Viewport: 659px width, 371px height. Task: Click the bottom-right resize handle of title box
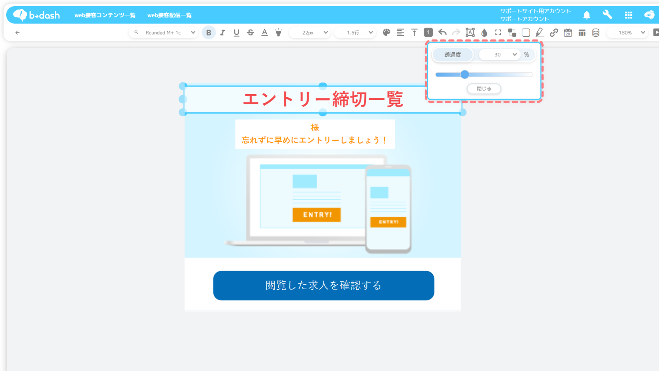[x=463, y=112]
